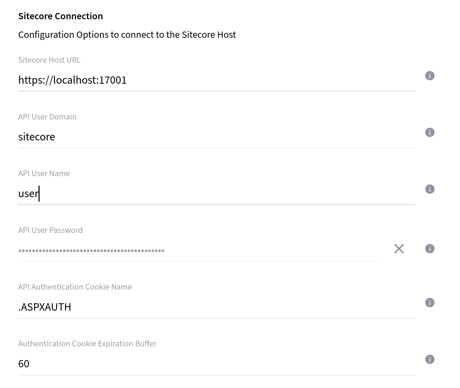Image resolution: width=460 pixels, height=388 pixels.
Task: Click the Configuration Options description text
Action: click(127, 35)
